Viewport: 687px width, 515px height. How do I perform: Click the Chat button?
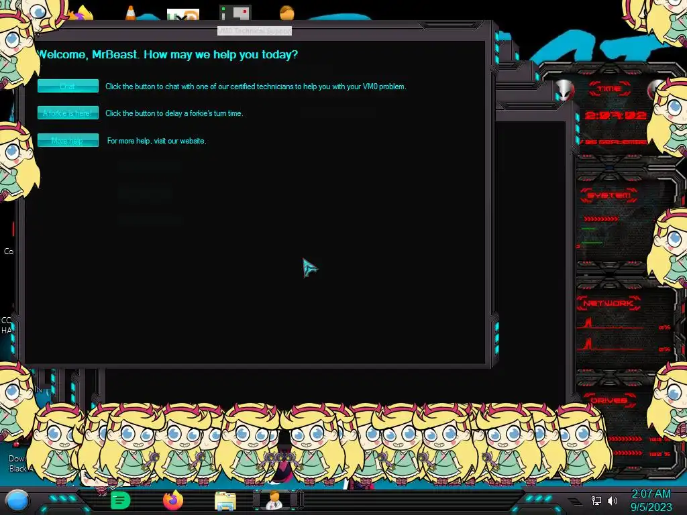tap(68, 86)
